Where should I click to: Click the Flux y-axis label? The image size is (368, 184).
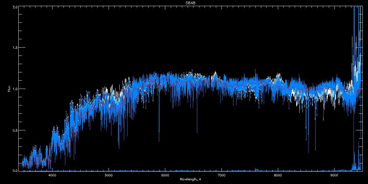point(9,89)
